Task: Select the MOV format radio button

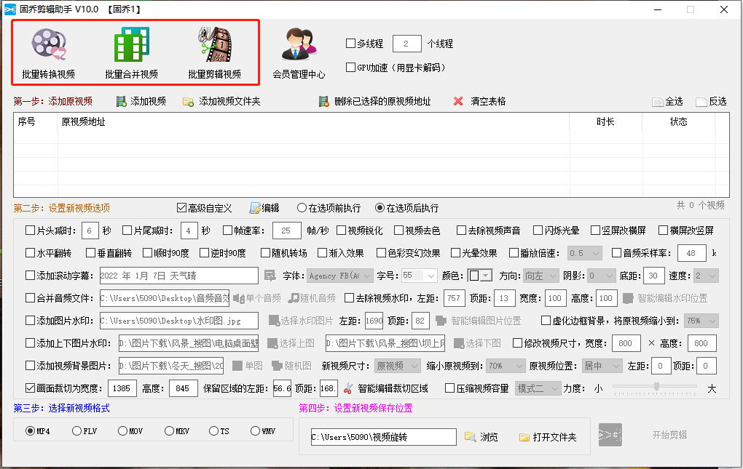Action: [x=122, y=430]
